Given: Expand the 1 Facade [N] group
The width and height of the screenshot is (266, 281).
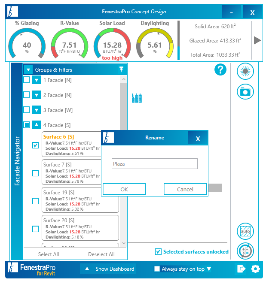Looking at the screenshot, I should tap(37, 80).
